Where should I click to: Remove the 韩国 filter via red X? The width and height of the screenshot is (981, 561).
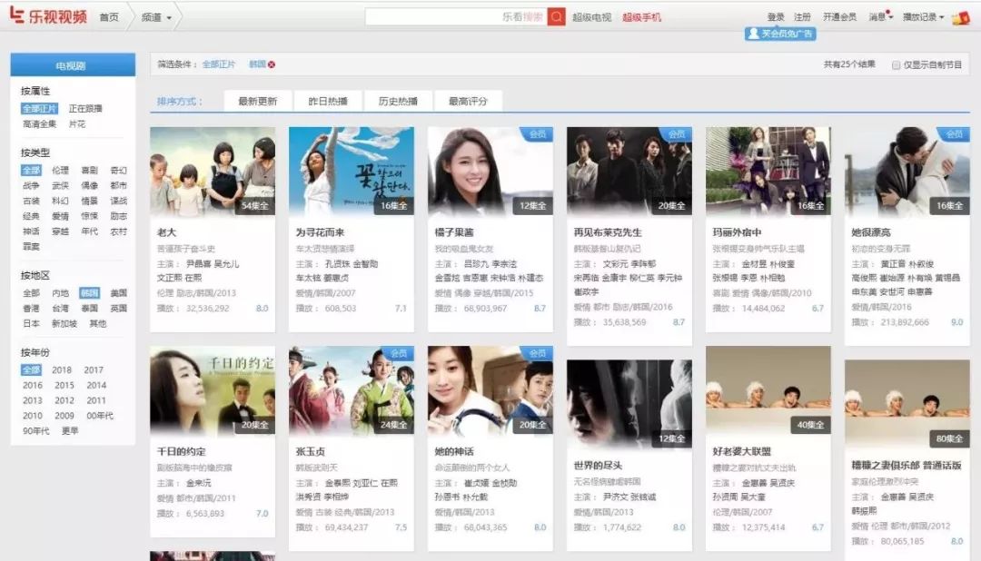coord(272,64)
